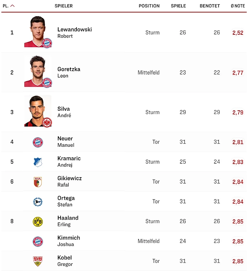
Task: Click the Arminia Bielefeld crest beside Ortega
Action: pyautogui.click(x=38, y=201)
